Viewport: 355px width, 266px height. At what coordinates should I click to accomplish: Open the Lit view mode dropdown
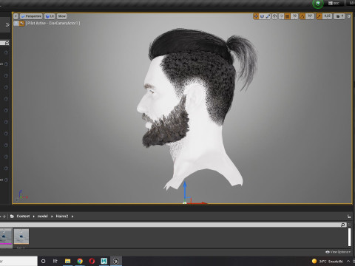pyautogui.click(x=50, y=16)
